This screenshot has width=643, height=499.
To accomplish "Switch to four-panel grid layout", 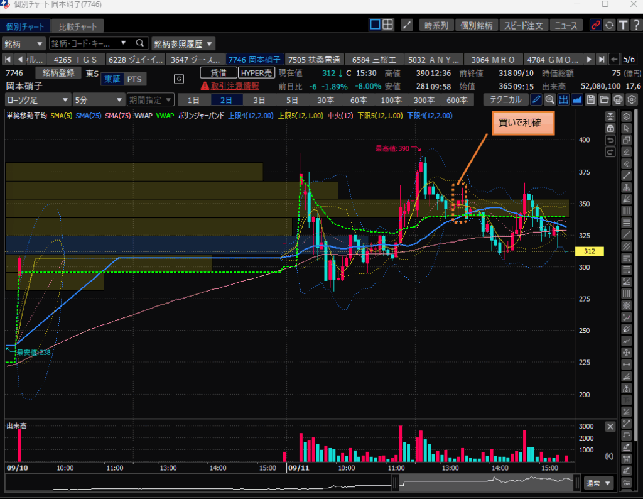I will coord(389,25).
